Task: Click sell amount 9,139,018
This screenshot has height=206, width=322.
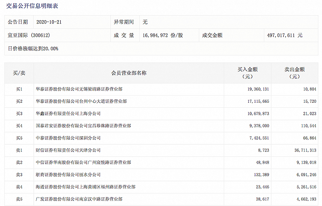Action: [x=306, y=162]
